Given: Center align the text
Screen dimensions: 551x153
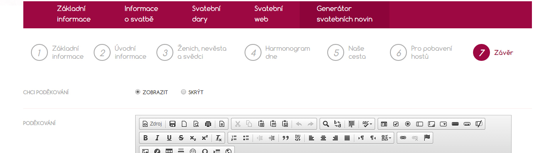Looking at the screenshot, I should pyautogui.click(x=323, y=138).
